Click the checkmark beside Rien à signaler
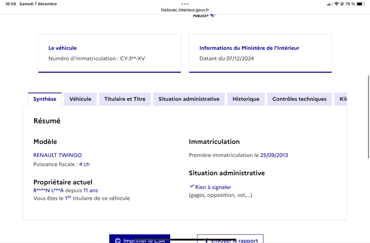Screen dimensions: 370x243 (191, 187)
